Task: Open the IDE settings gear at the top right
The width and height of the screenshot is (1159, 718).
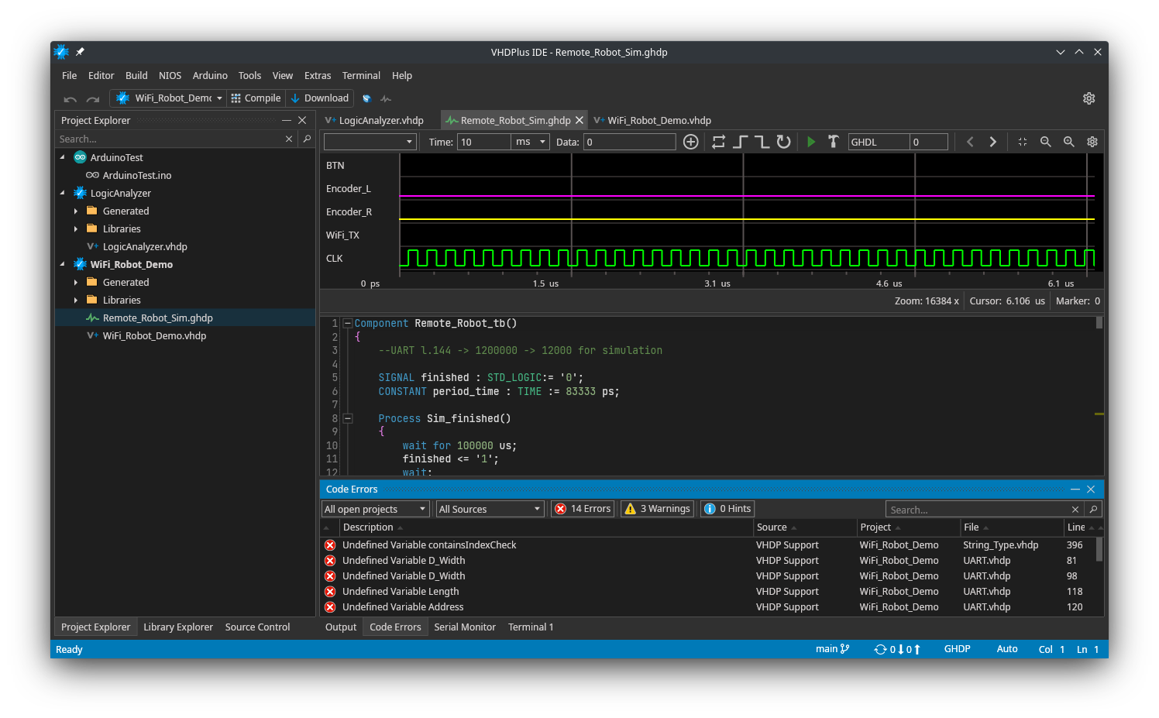Action: (1088, 98)
